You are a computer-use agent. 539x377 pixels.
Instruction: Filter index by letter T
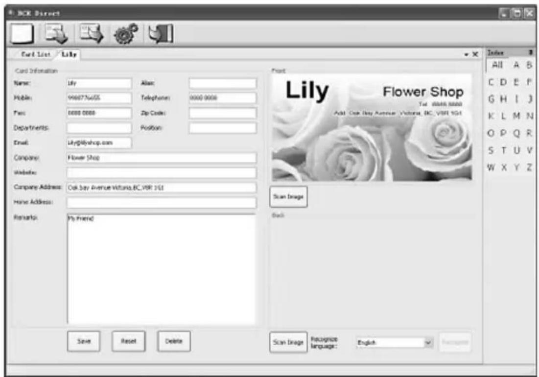504,150
